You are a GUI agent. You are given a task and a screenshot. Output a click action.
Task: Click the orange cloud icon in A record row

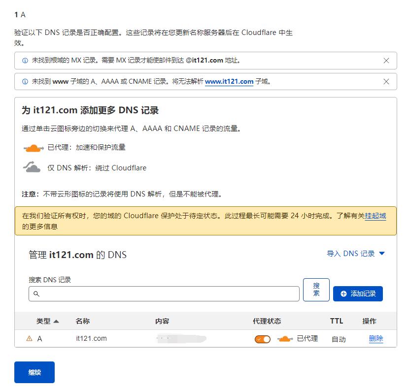[x=285, y=339]
